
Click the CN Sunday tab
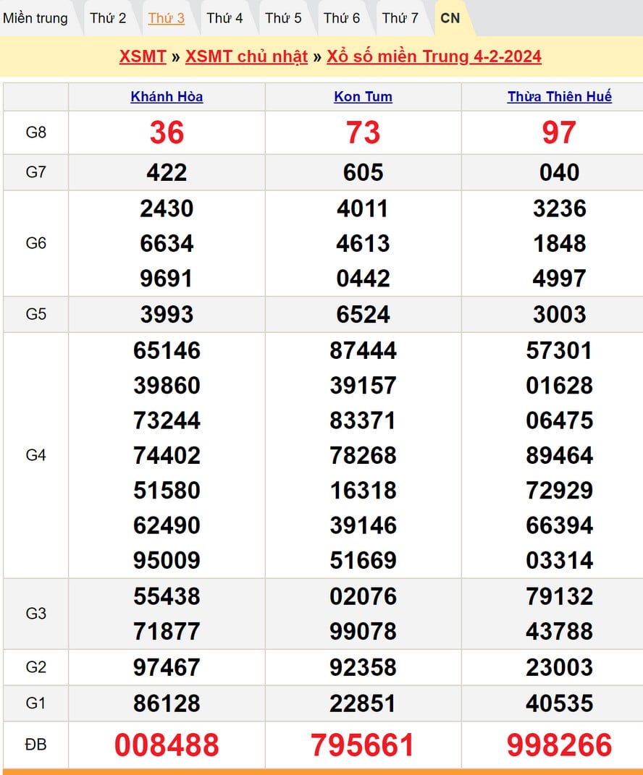tap(450, 18)
